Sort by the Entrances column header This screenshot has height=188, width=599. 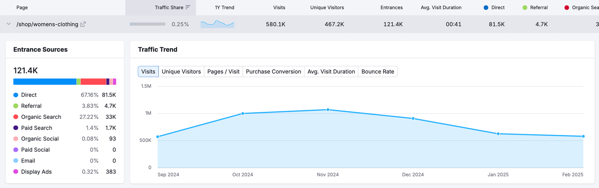(x=391, y=7)
